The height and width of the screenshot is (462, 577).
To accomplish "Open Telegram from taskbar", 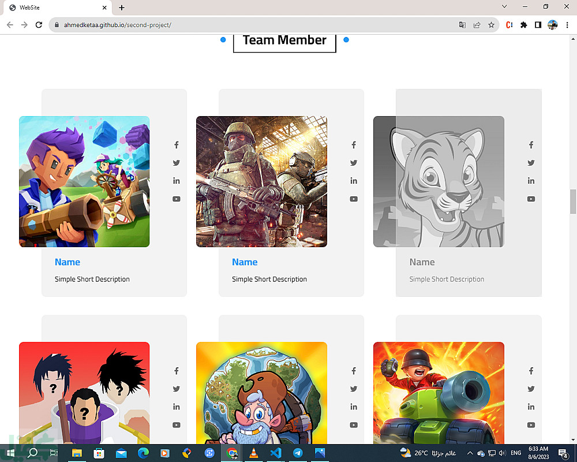I will [298, 453].
